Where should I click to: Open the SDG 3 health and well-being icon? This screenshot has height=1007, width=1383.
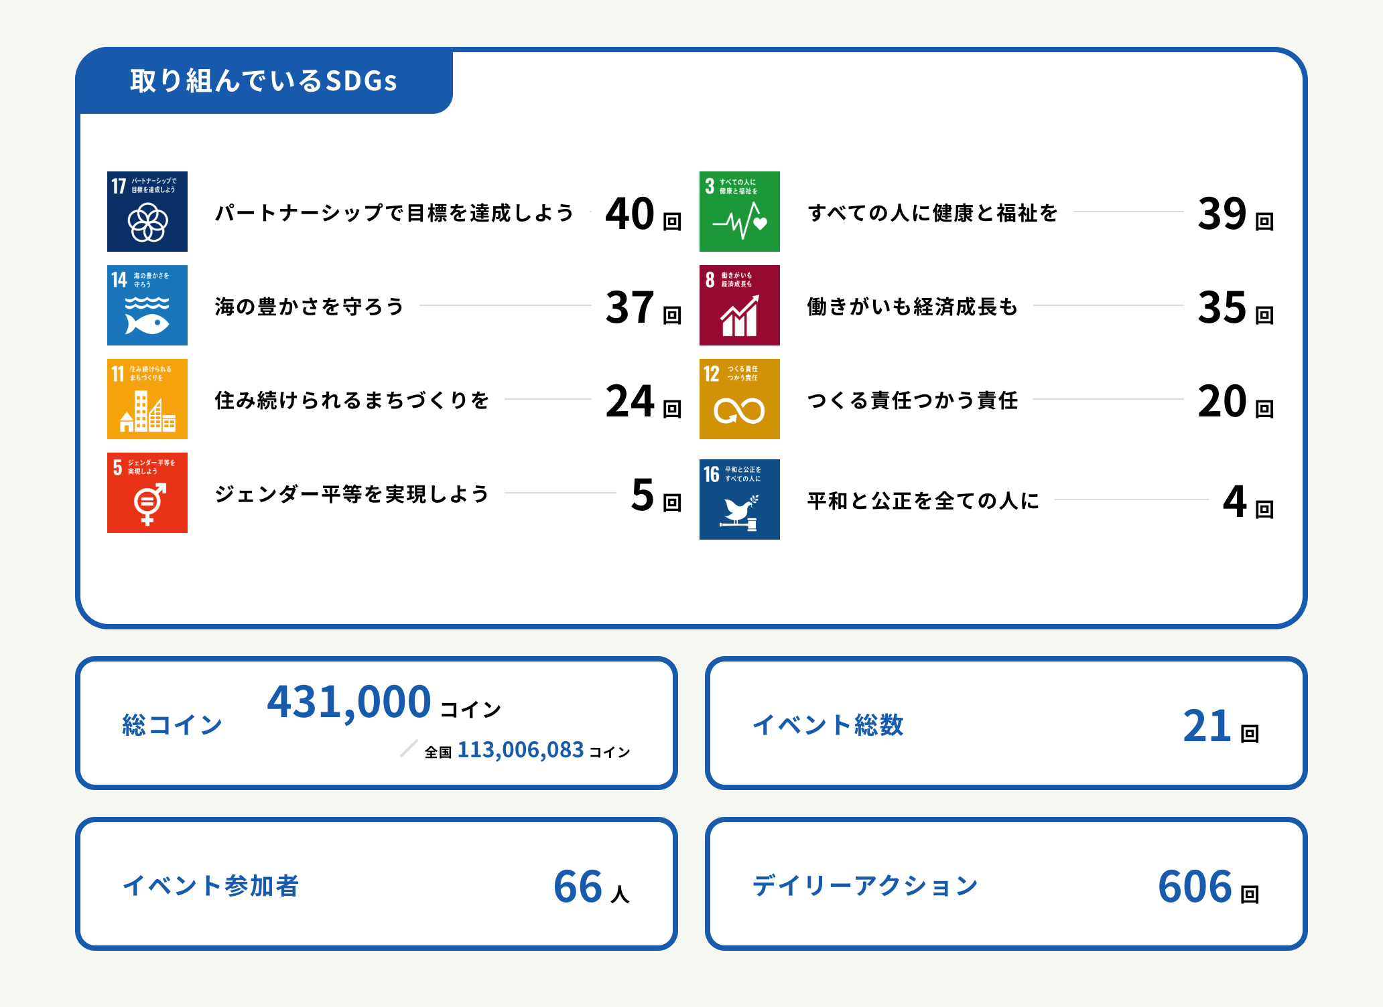tap(739, 212)
